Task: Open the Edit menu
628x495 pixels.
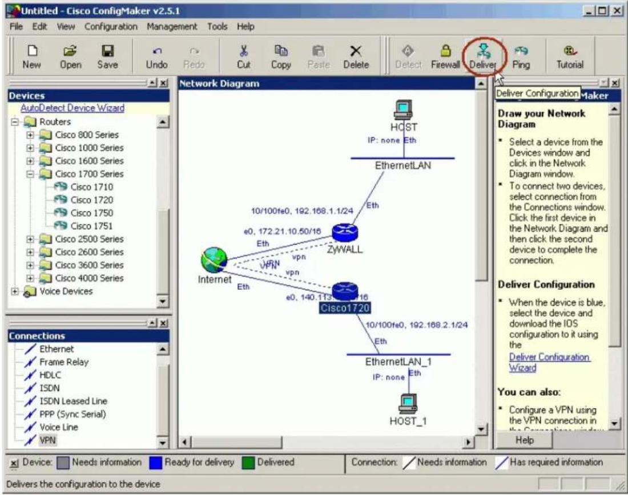Action: click(x=39, y=26)
